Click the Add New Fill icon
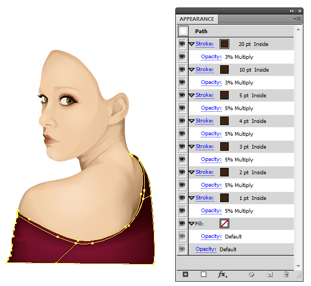 tap(204, 274)
